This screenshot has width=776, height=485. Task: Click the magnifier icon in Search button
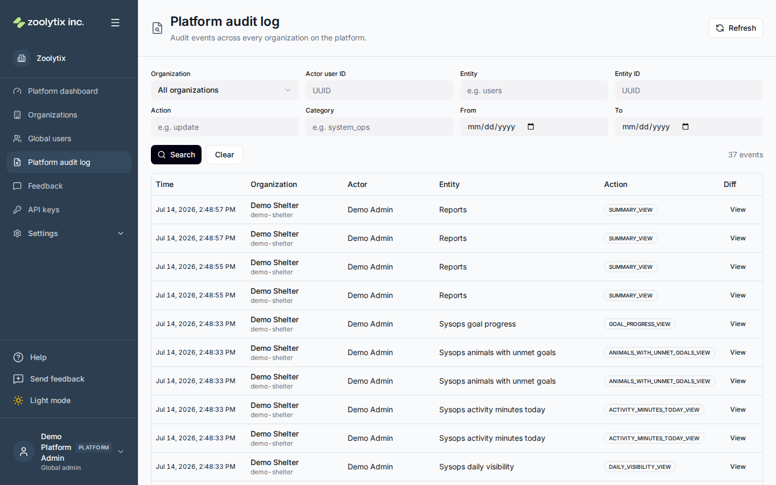tap(162, 155)
